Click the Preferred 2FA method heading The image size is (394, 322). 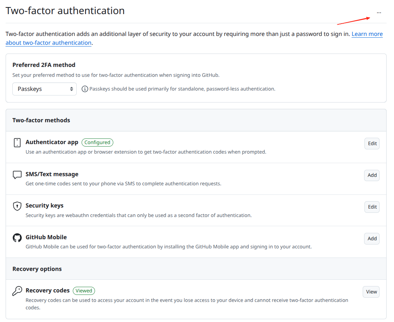(x=44, y=65)
